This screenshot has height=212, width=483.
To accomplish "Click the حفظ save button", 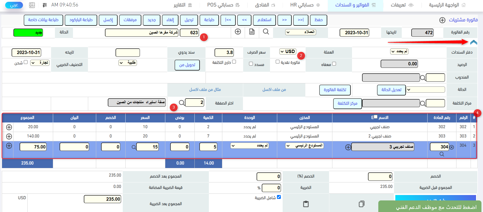I will tap(318, 20).
